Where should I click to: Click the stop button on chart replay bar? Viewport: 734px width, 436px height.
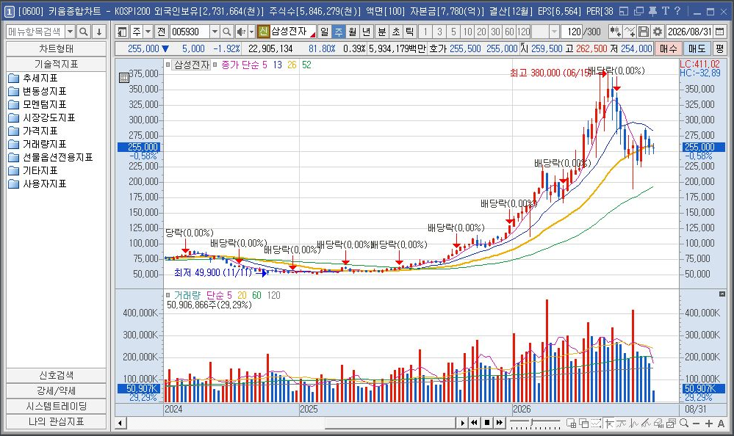click(487, 423)
